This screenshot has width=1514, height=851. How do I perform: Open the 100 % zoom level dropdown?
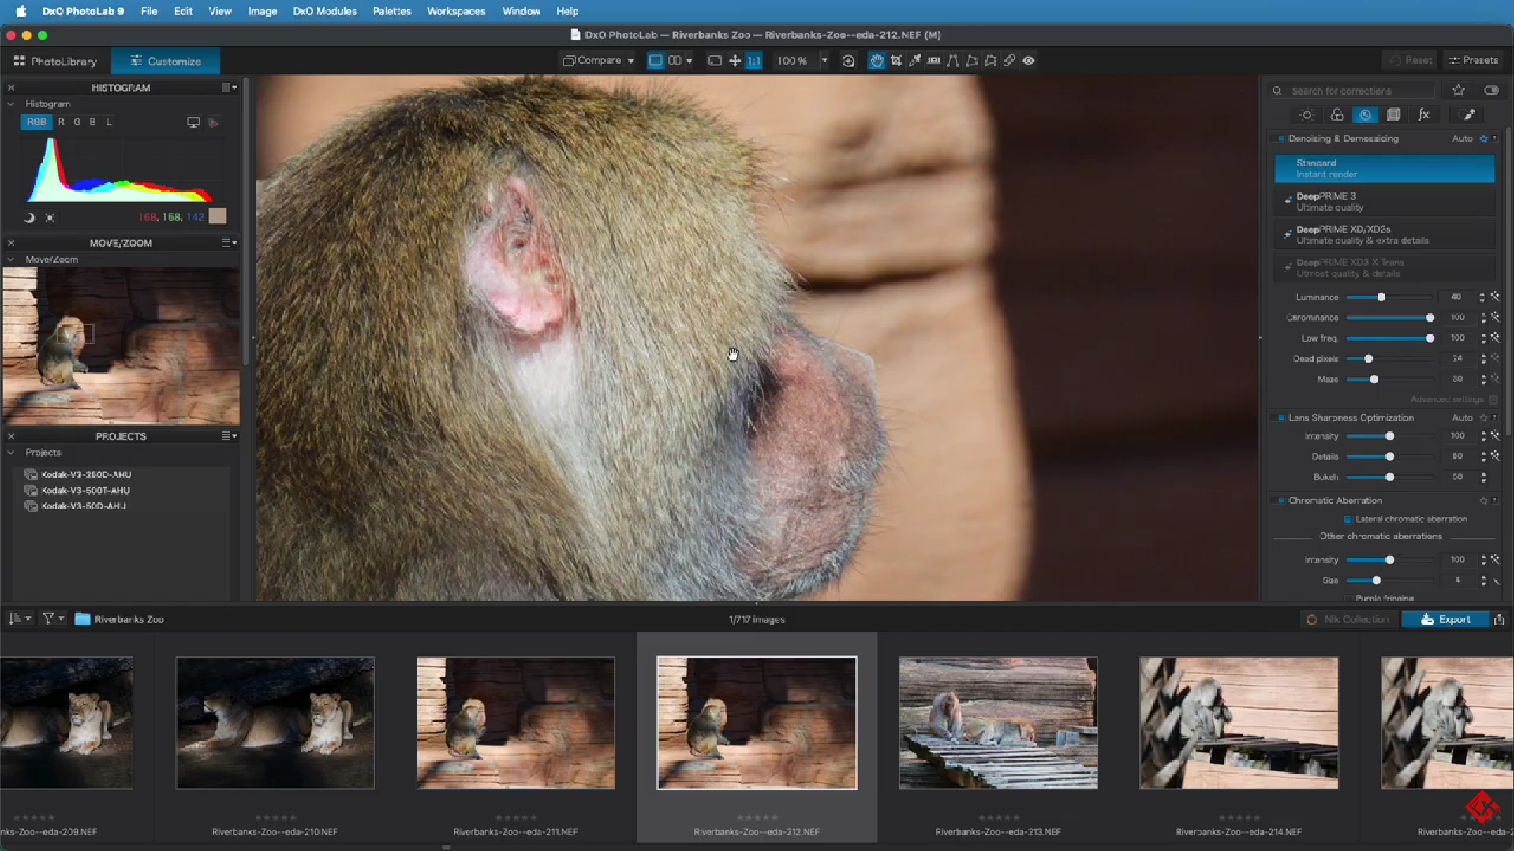pyautogui.click(x=824, y=61)
